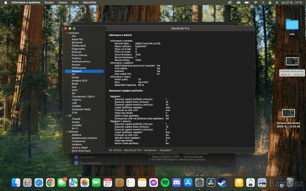Open Spotlight search from the menu bar

tap(263, 3)
